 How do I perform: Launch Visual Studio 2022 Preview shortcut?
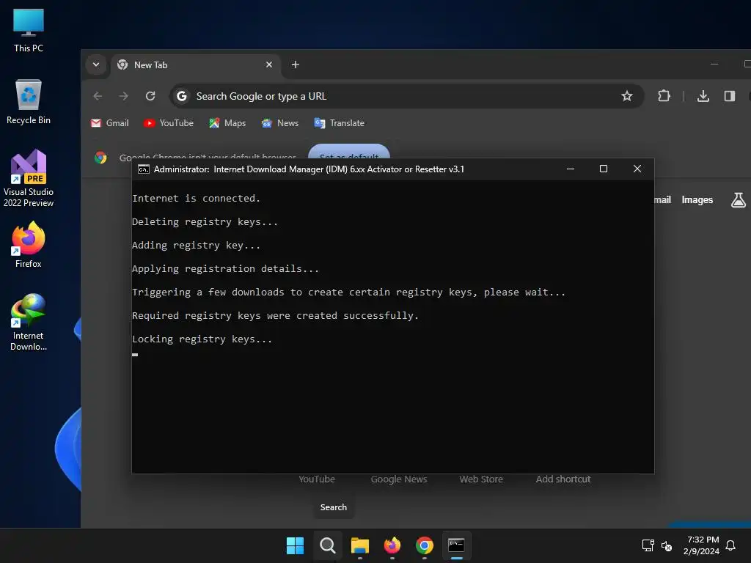coord(29,178)
